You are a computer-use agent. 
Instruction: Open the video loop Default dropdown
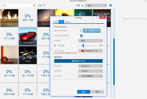91,71
